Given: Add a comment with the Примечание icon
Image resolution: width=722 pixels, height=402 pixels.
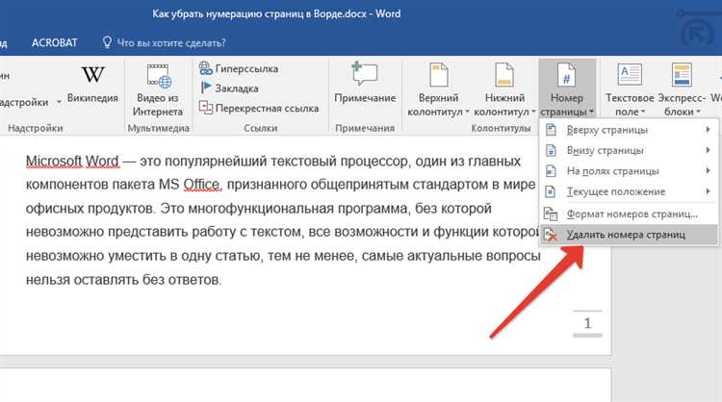Looking at the screenshot, I should point(364,74).
